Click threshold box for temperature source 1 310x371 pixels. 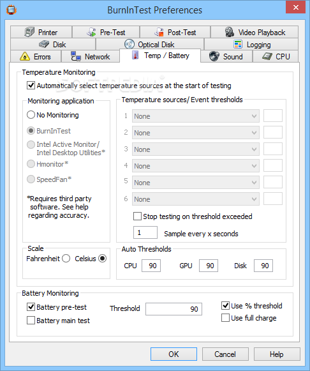(273, 116)
